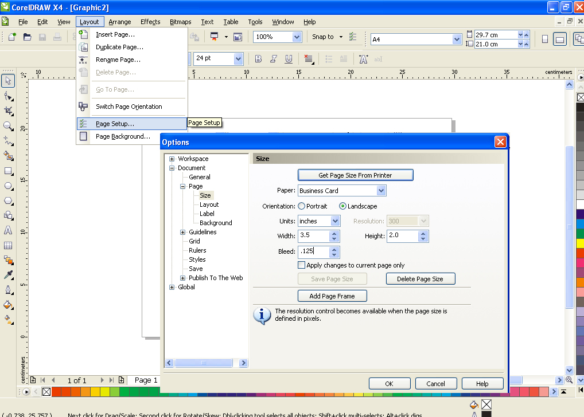The image size is (584, 417).
Task: Click Get Page Size From Printer
Action: click(355, 175)
